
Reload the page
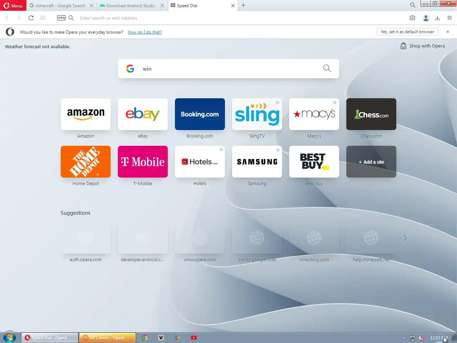point(31,18)
